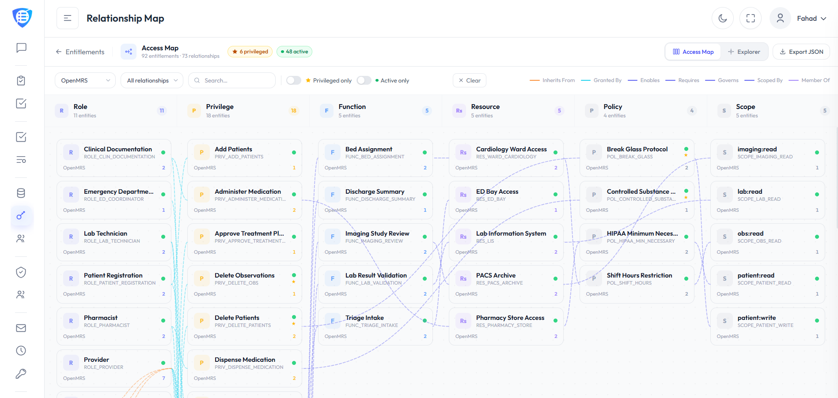Enter fullscreen mode icon
This screenshot has height=398, width=838.
point(751,18)
